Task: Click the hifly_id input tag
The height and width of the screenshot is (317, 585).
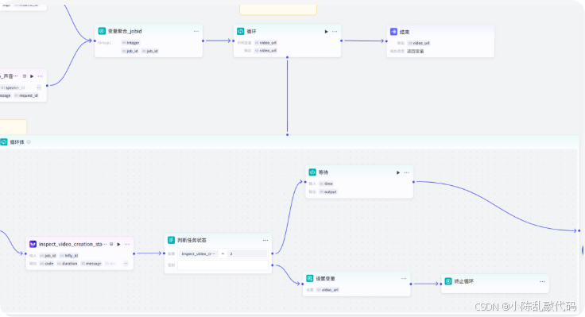Action: click(x=69, y=256)
